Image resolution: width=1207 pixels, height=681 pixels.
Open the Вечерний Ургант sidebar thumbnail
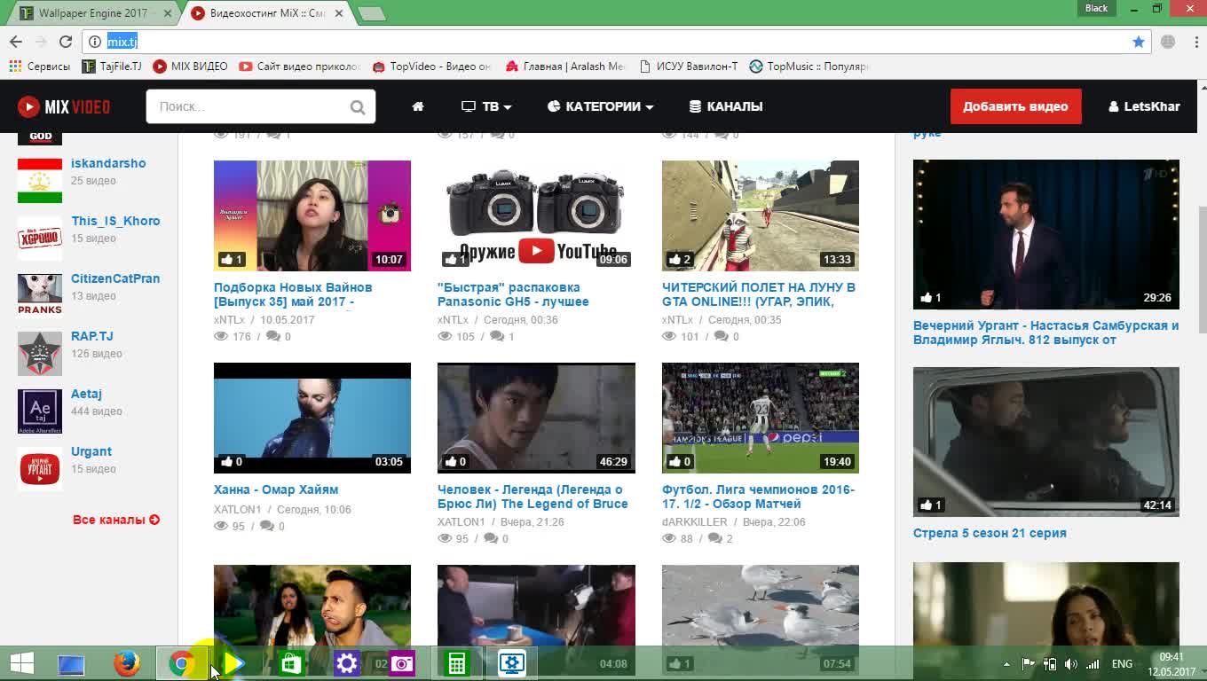click(1046, 234)
